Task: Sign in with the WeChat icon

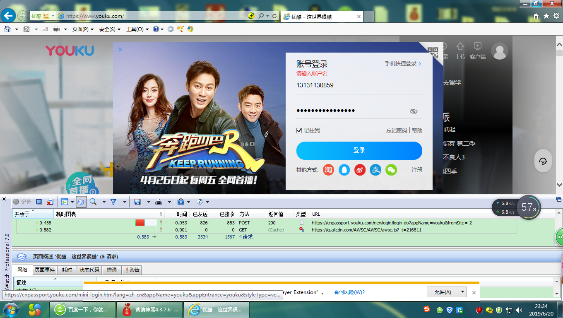Action: 391,170
